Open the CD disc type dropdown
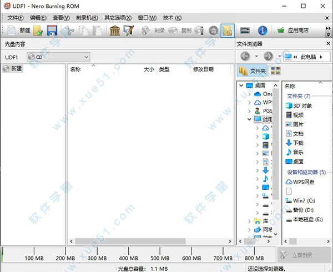333x272 pixels. pyautogui.click(x=58, y=57)
